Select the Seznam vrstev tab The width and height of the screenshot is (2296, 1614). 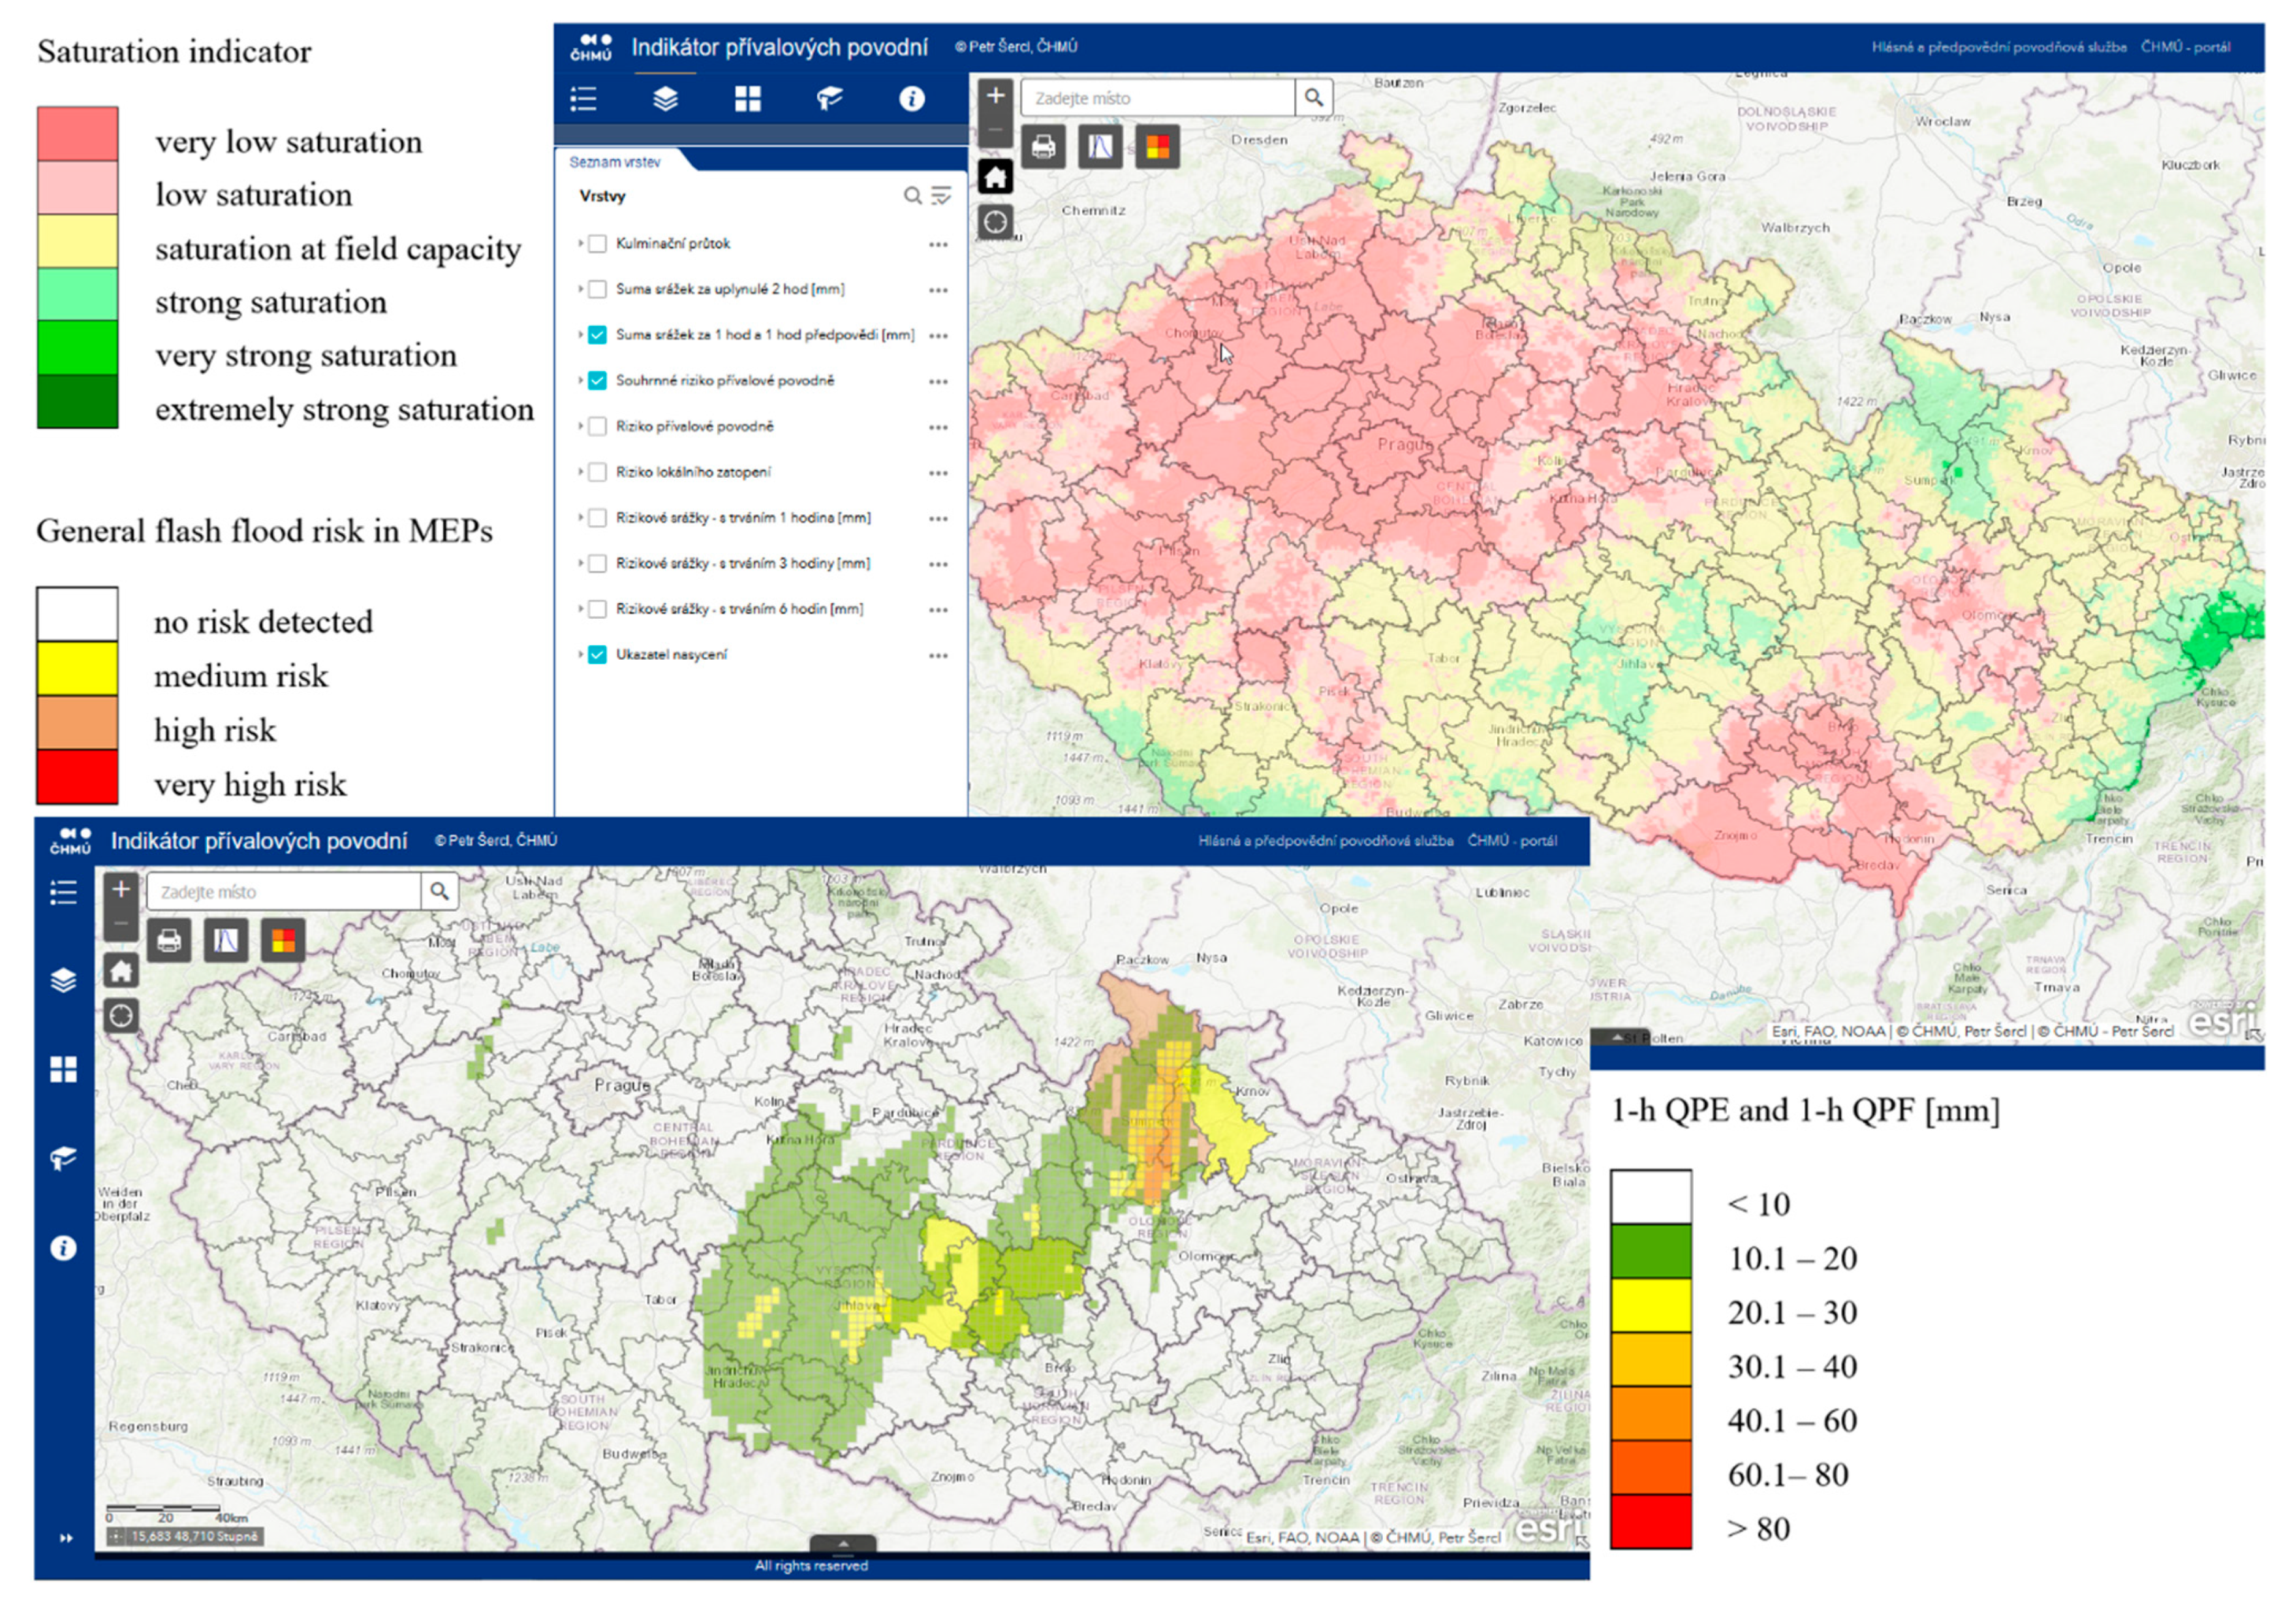click(x=614, y=162)
